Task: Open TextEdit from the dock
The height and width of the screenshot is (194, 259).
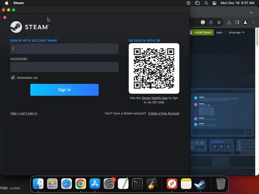Action: pyautogui.click(x=123, y=184)
